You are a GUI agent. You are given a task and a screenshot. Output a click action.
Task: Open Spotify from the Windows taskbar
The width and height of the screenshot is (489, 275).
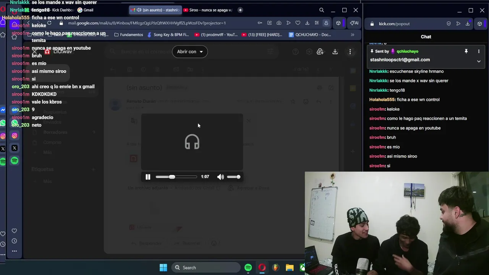point(248,268)
